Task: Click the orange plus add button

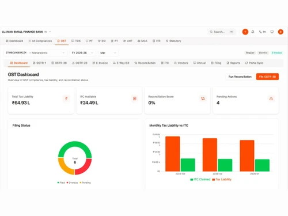Action: click(x=245, y=32)
